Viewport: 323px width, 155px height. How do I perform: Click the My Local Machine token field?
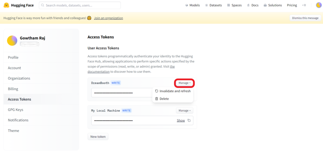(142, 120)
